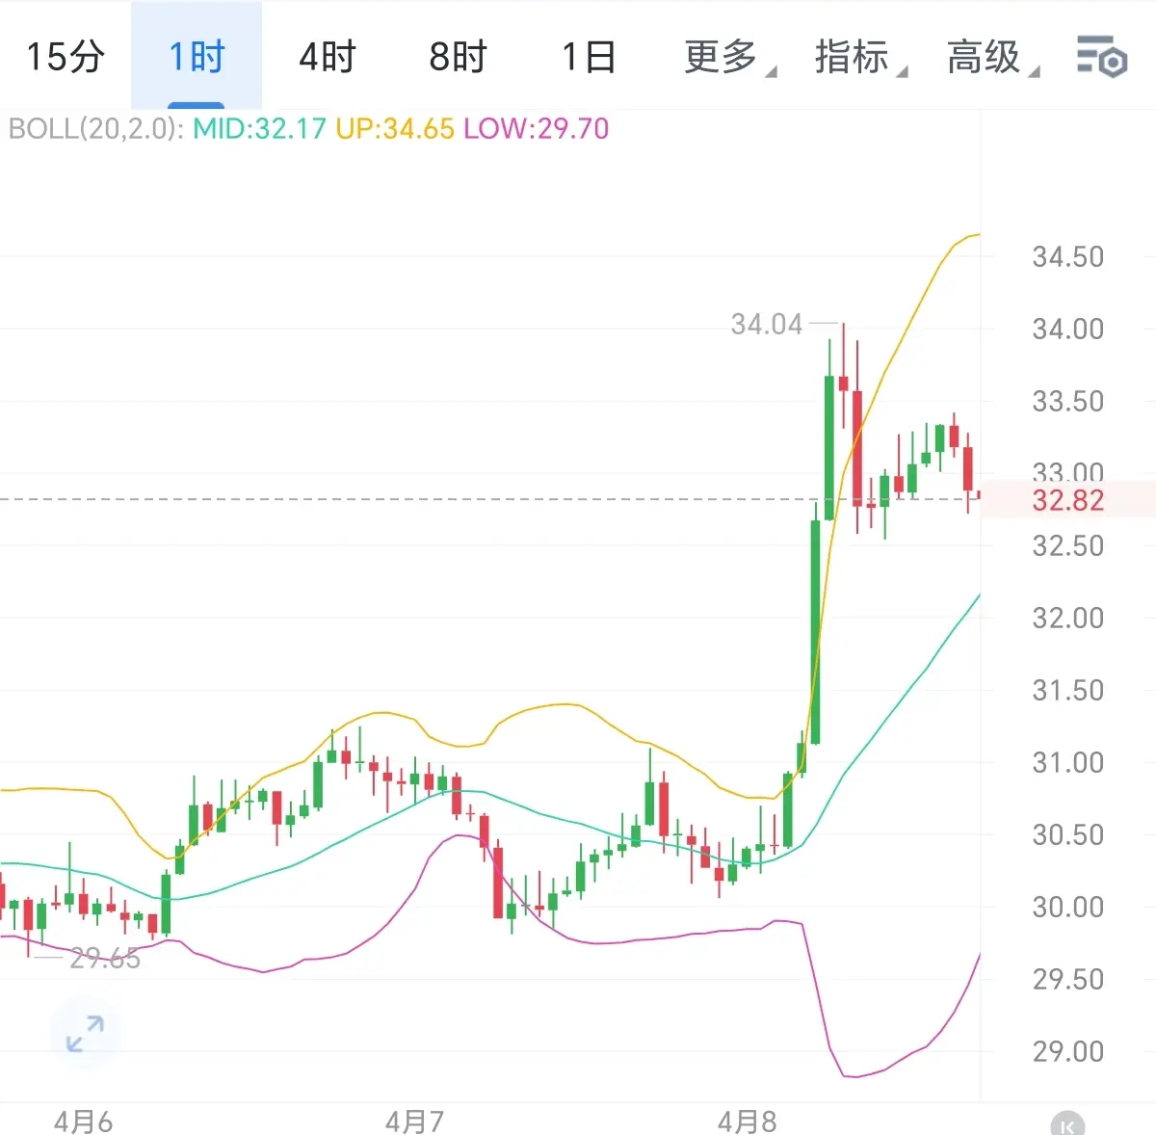
Task: Switch to the 15分 timeframe tab
Action: click(65, 57)
